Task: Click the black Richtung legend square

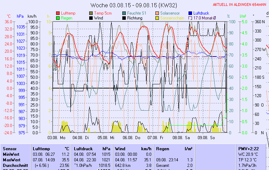Action: click(x=124, y=18)
